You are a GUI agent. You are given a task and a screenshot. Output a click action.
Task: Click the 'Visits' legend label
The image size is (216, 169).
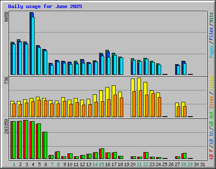click(211, 83)
